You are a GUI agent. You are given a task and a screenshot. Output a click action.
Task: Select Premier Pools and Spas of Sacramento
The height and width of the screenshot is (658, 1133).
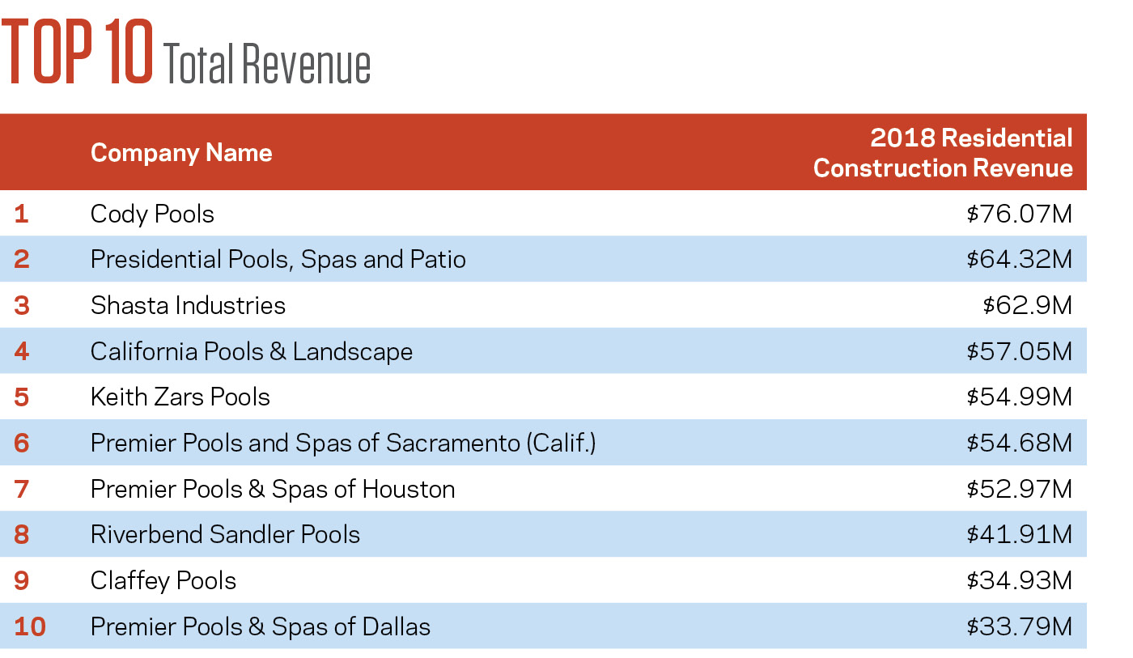(x=343, y=444)
